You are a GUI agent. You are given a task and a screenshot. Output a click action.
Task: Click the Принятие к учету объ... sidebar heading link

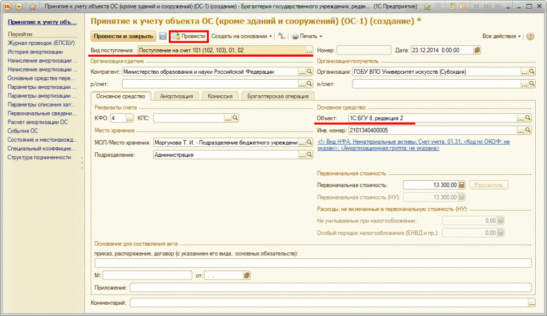42,22
